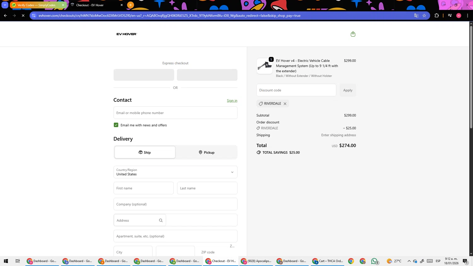473x266 pixels.
Task: Click the Sign in link
Action: 232,101
